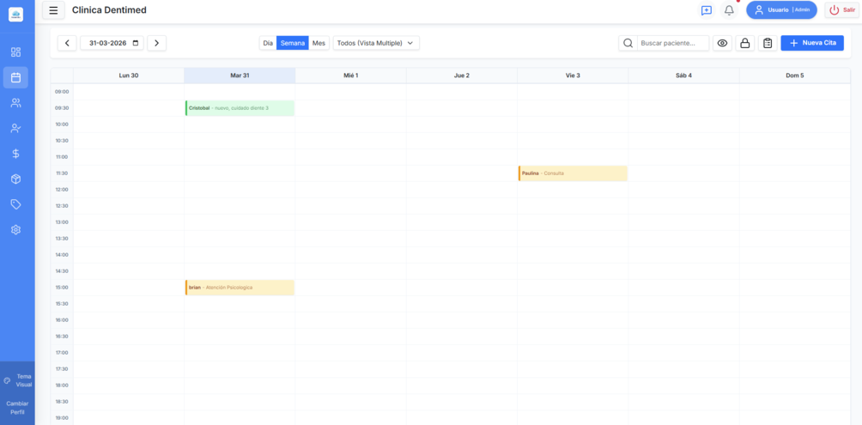Click the Nueva Cita button
Viewport: 862px width, 425px height.
tap(812, 43)
